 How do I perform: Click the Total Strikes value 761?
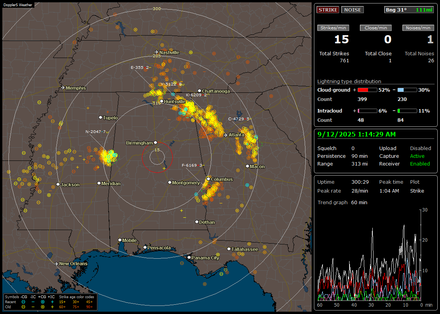[344, 61]
